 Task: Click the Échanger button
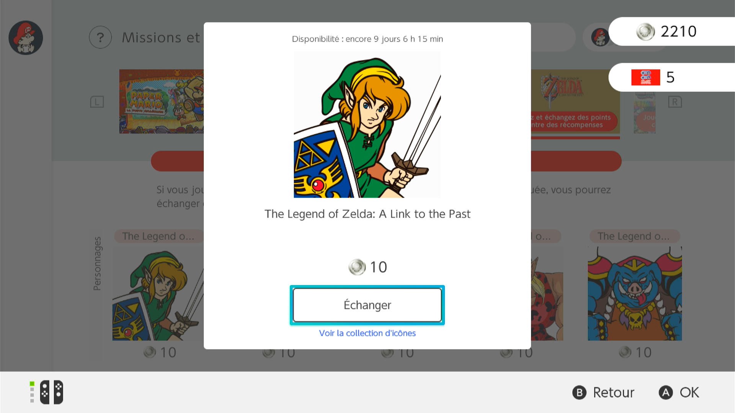click(x=367, y=305)
